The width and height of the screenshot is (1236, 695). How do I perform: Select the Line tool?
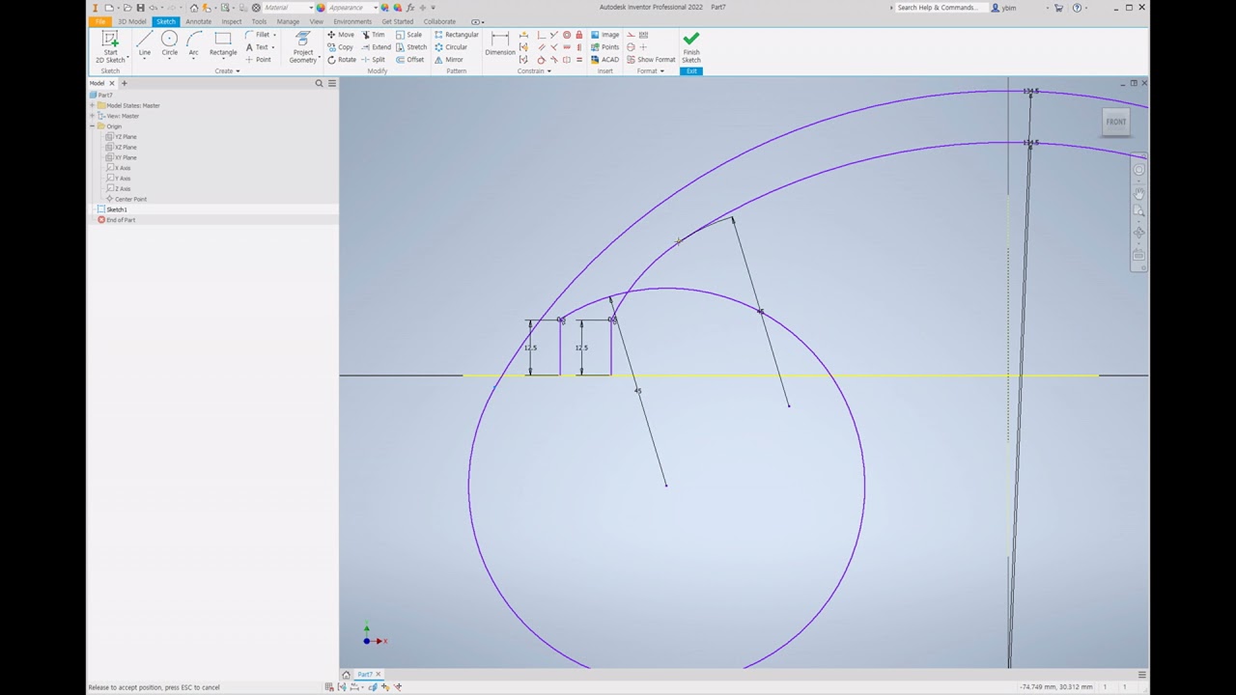(144, 43)
